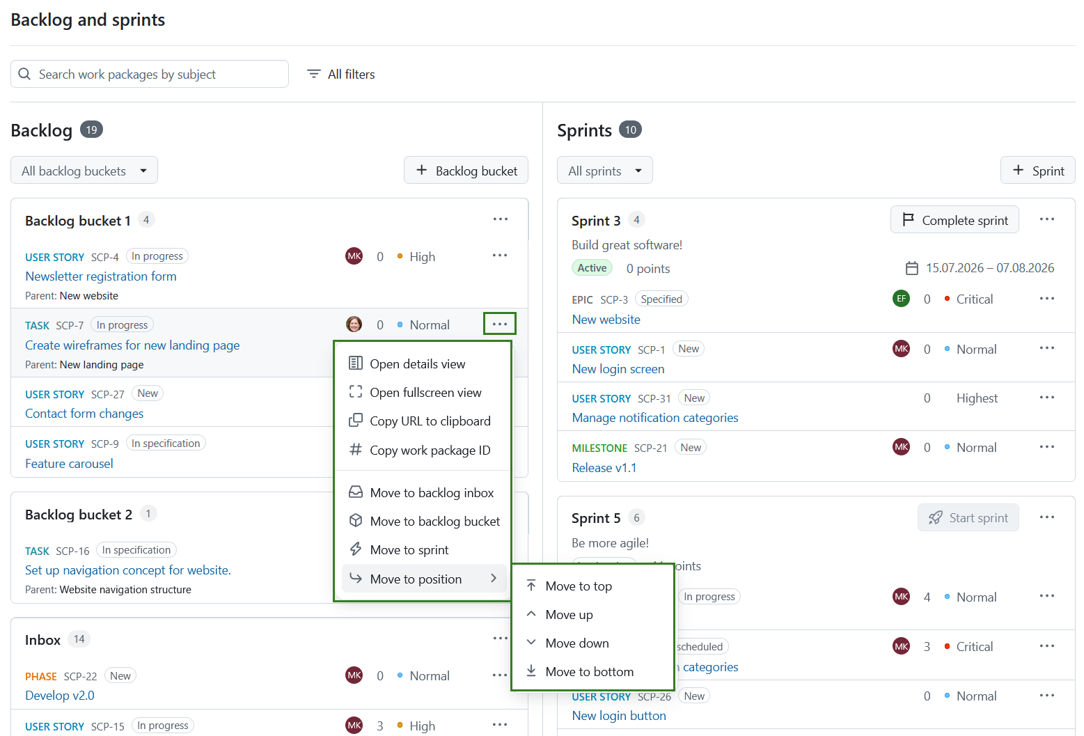Open more actions for Inbox section

tap(500, 639)
